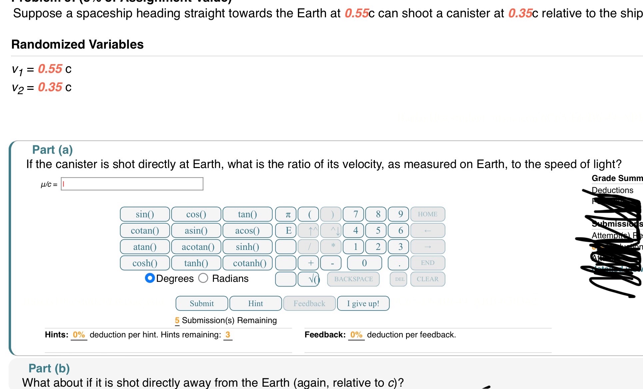Select the cosh() hyperbolic function key

[145, 263]
